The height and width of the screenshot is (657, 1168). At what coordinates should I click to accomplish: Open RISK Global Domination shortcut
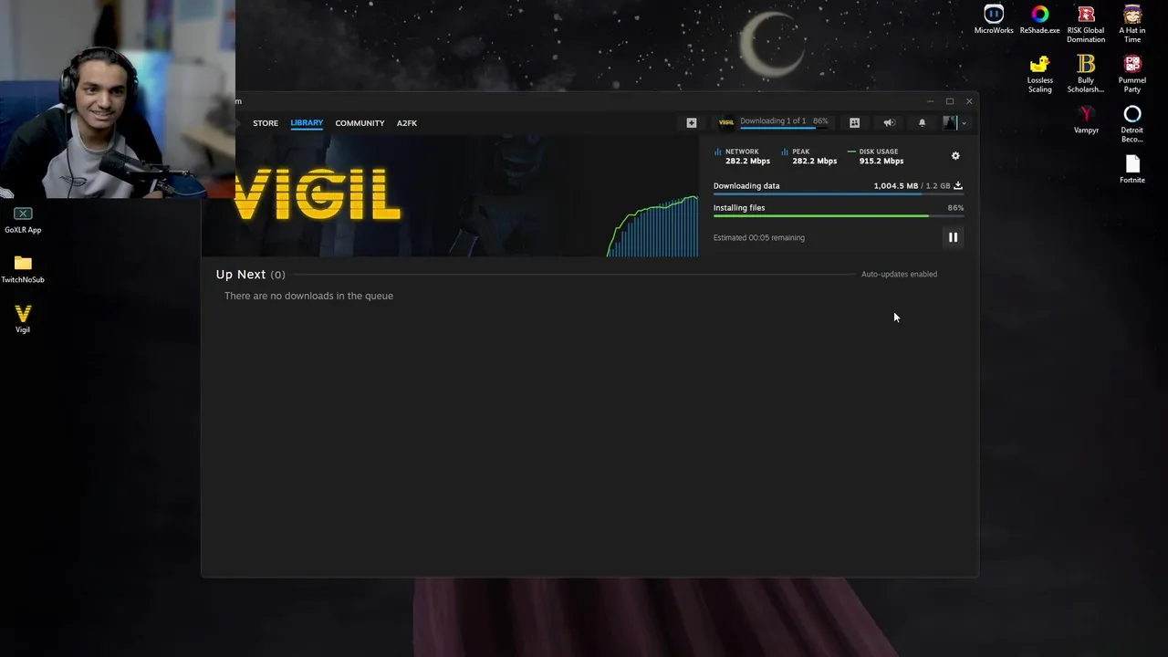pyautogui.click(x=1086, y=25)
